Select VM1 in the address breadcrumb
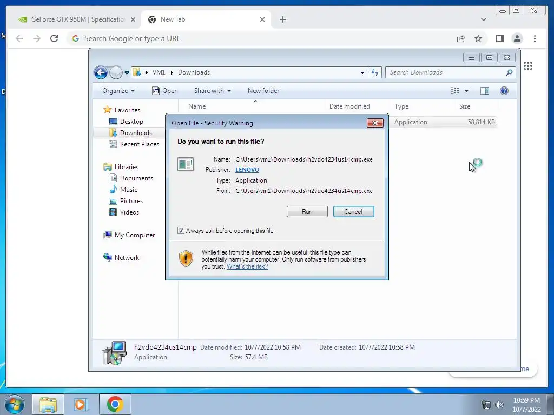This screenshot has width=554, height=415. coord(159,72)
